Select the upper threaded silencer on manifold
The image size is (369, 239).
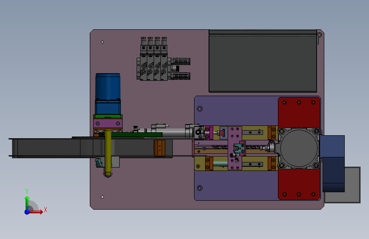pos(180,61)
